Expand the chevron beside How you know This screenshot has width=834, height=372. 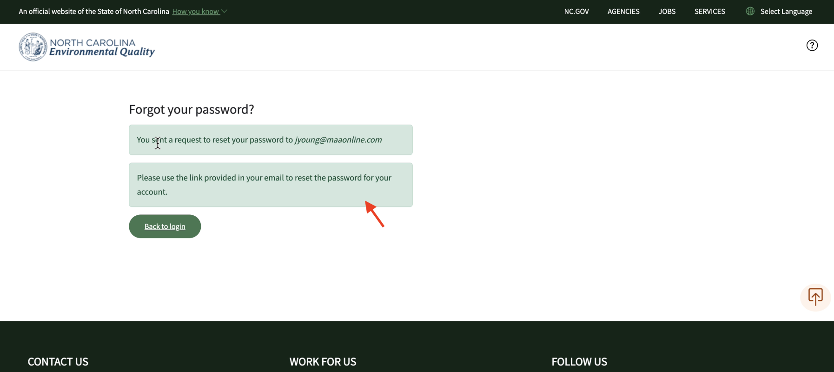(x=225, y=11)
